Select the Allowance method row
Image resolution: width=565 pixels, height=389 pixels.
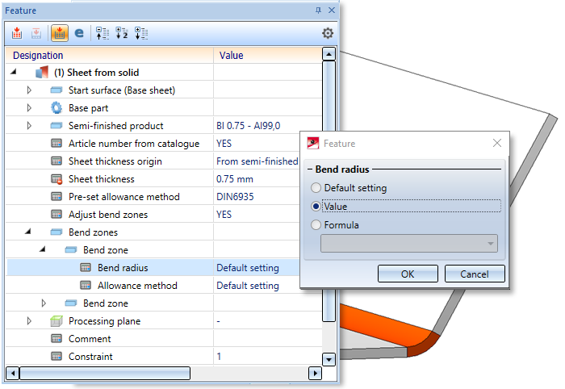tap(153, 285)
